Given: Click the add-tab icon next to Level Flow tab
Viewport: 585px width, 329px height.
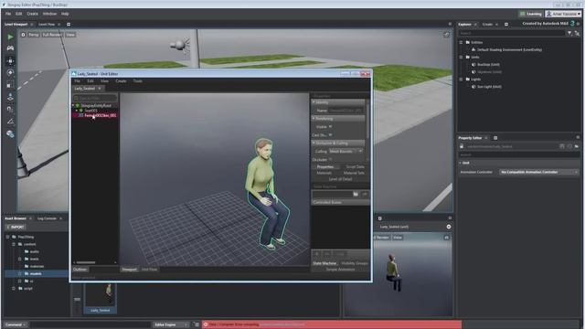Looking at the screenshot, I should (x=69, y=25).
